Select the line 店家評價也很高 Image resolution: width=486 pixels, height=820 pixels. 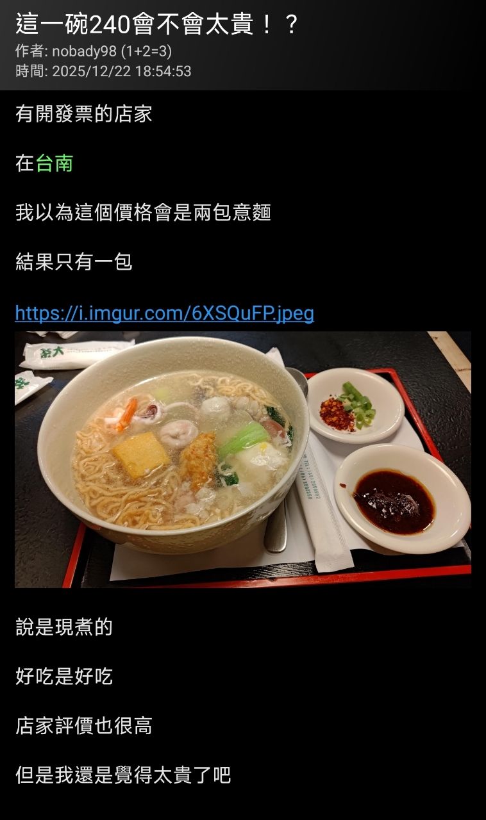[84, 726]
